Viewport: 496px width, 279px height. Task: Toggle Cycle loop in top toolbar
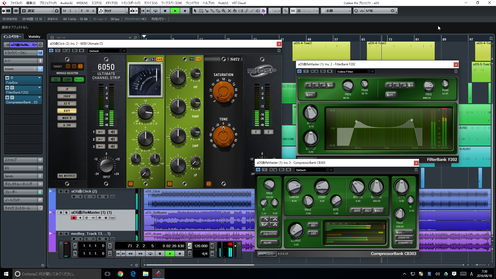156,11
